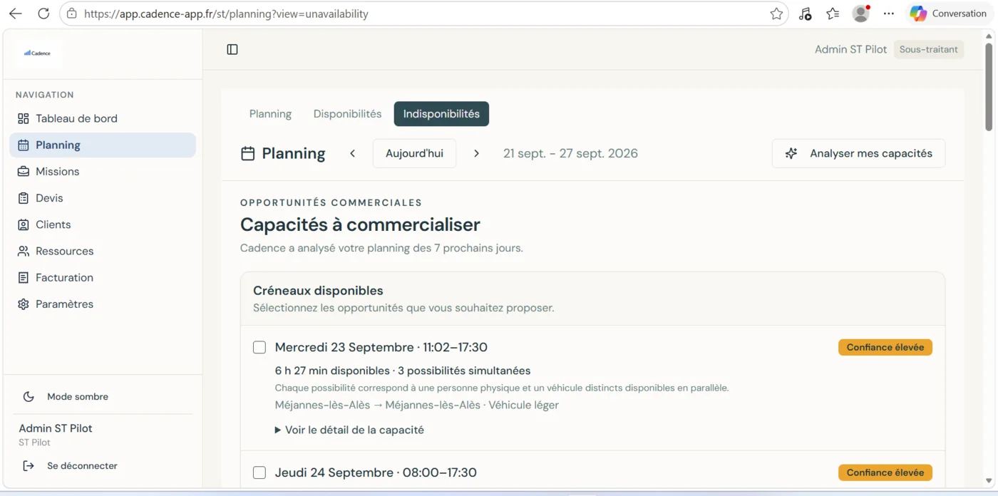Viewport: 998px width, 496px height.
Task: View site info via the lock icon
Action: [71, 14]
